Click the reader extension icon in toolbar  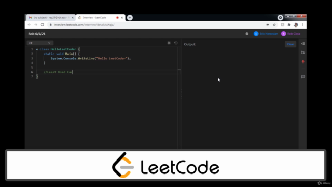282,25
